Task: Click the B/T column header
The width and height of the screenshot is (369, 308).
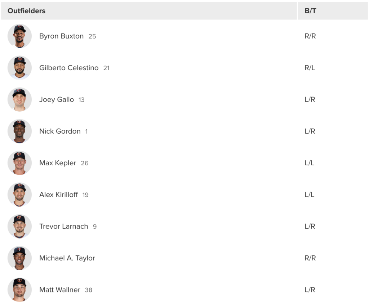Action: click(x=333, y=11)
